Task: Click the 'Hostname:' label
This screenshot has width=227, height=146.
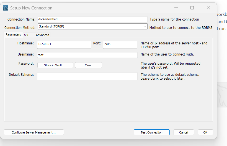Action: pos(25,43)
